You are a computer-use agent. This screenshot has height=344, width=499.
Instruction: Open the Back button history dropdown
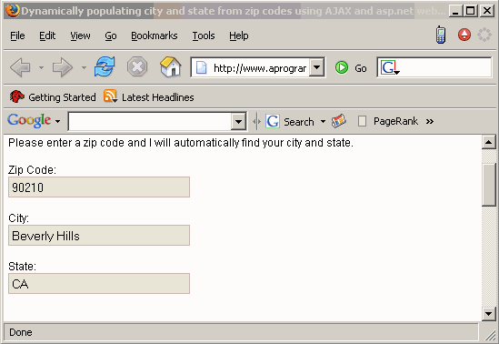(x=42, y=67)
